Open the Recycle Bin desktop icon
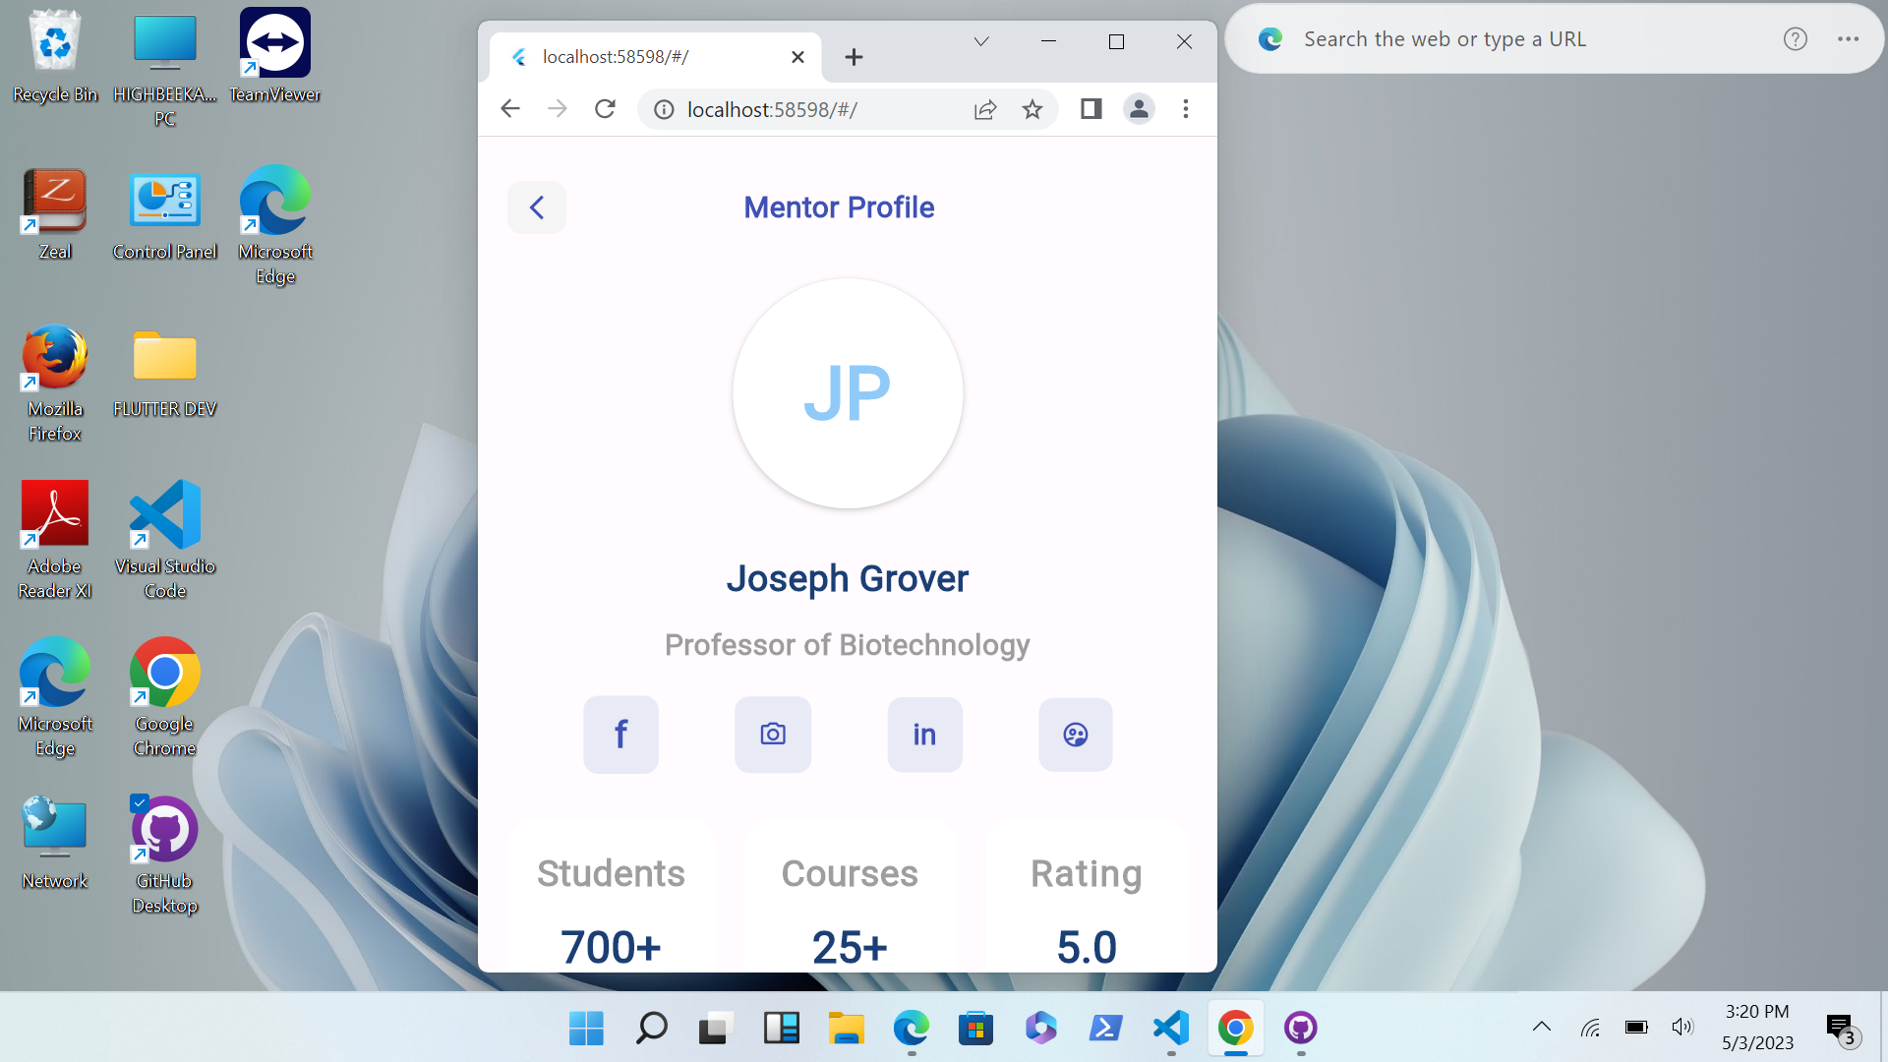This screenshot has height=1062, width=1888. tap(55, 57)
